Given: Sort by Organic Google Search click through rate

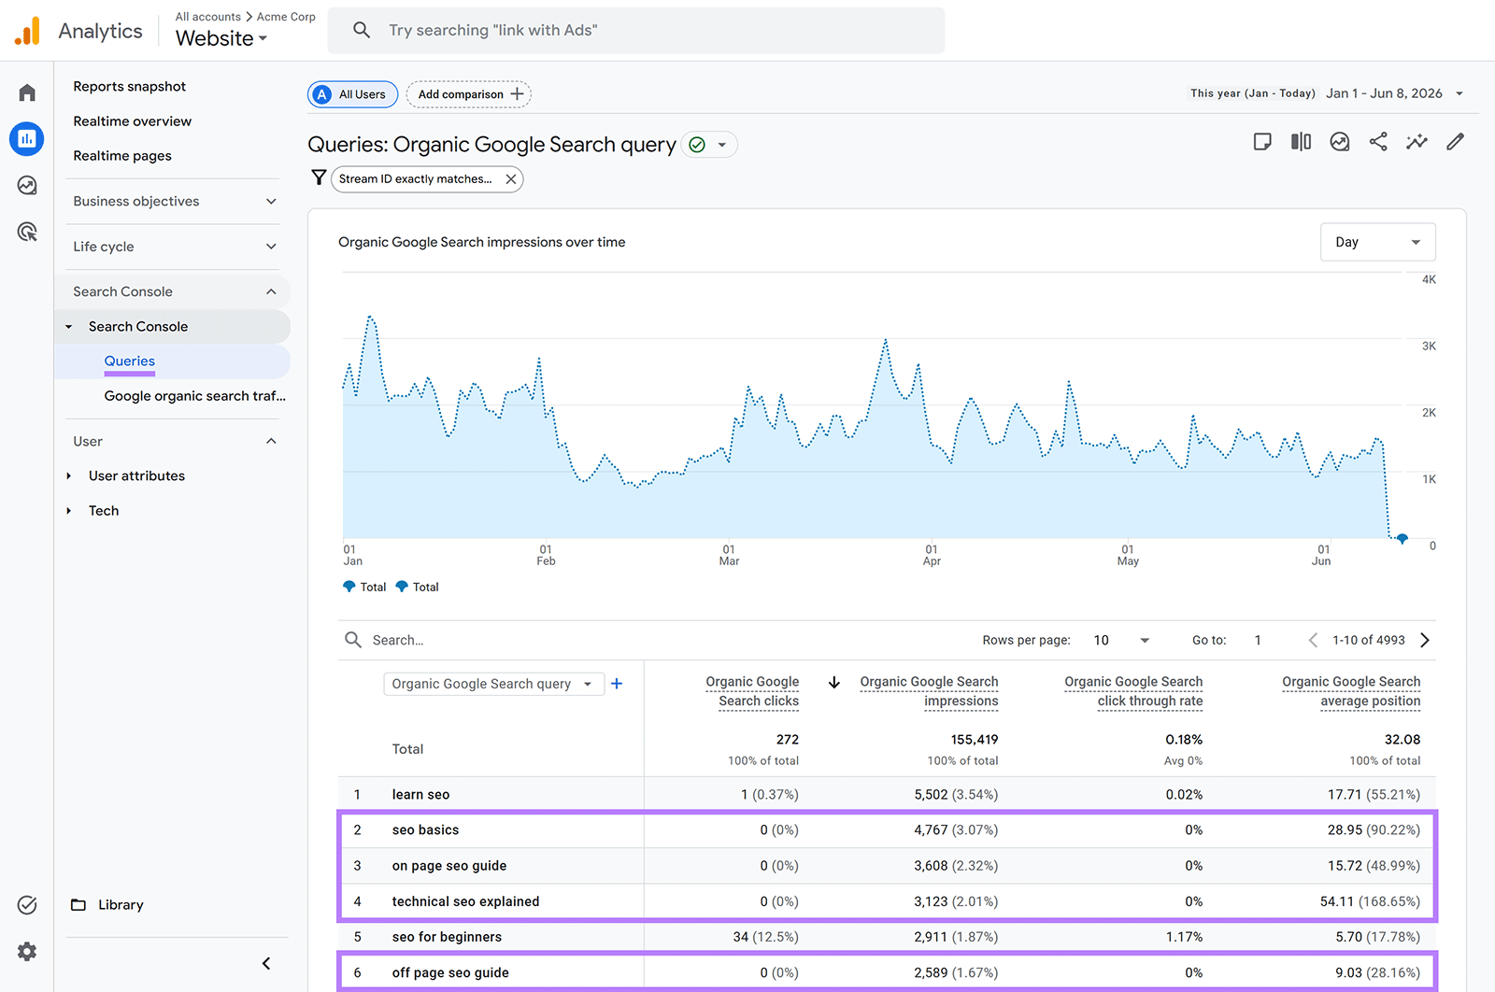Looking at the screenshot, I should pyautogui.click(x=1133, y=692).
